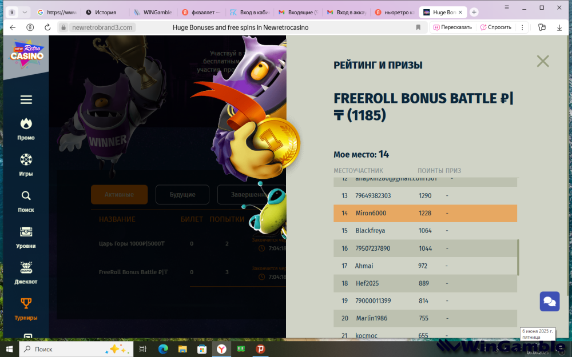
Task: Click the Спросить button in address bar
Action: 496,27
